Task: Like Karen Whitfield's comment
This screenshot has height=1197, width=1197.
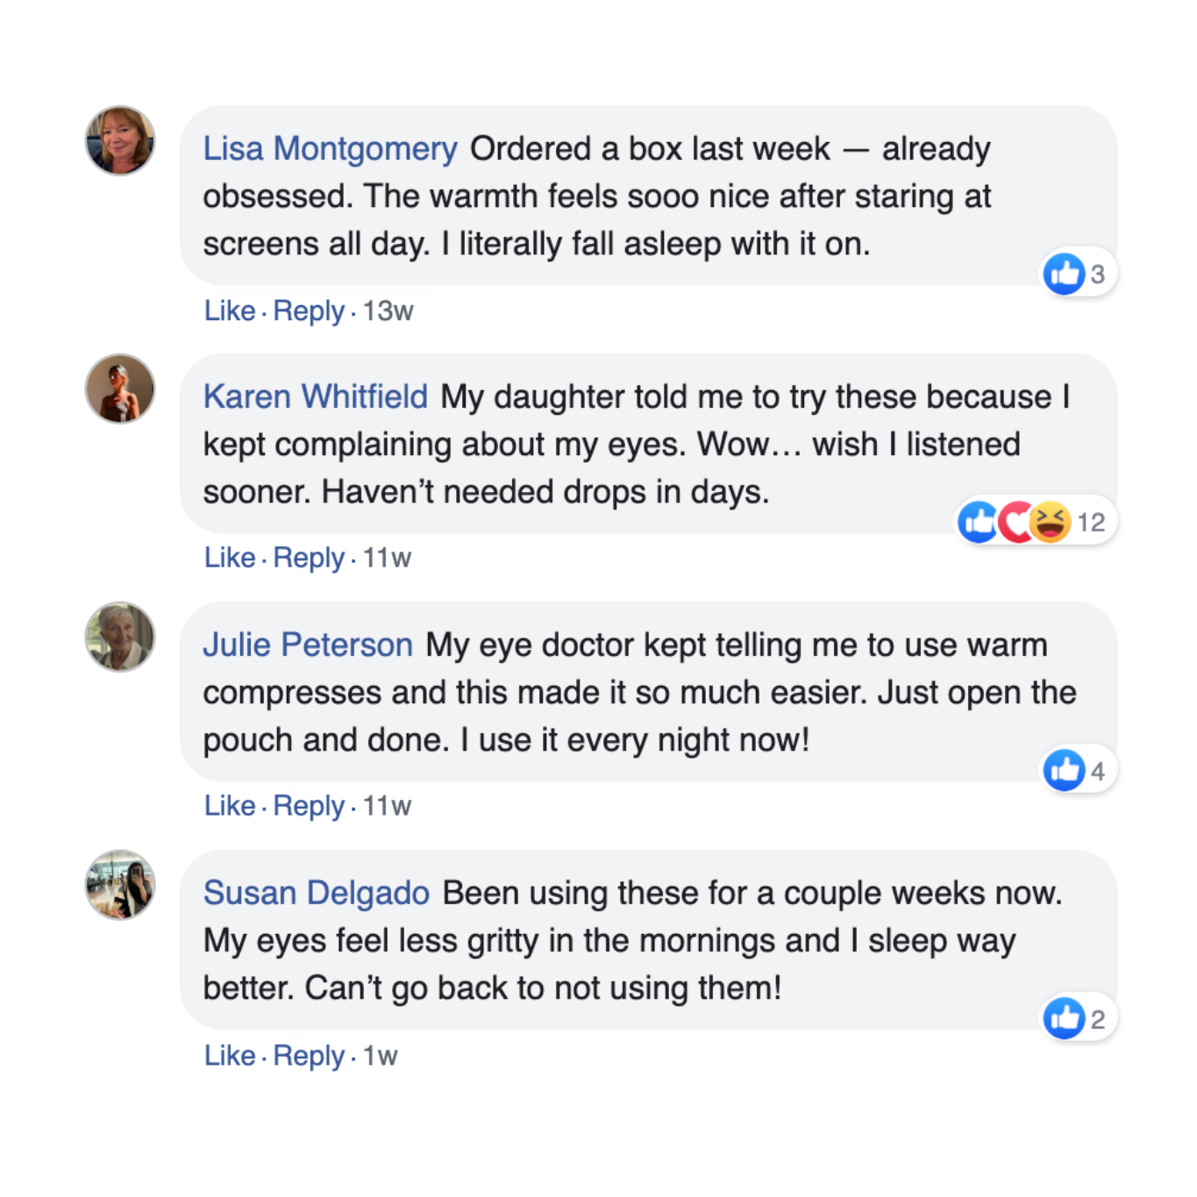Action: click(x=230, y=558)
